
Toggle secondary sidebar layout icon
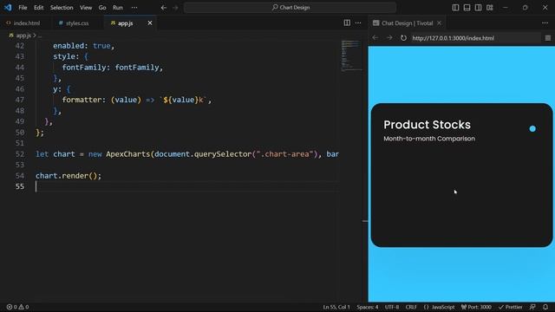[478, 8]
